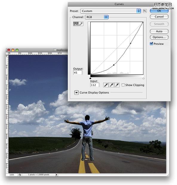Click the Curves dialog title bar
Image resolution: width=177 pixels, height=185 pixels.
tap(119, 4)
